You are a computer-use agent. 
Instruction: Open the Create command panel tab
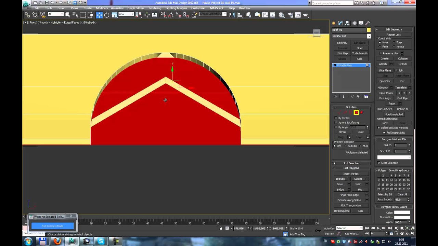point(334,23)
